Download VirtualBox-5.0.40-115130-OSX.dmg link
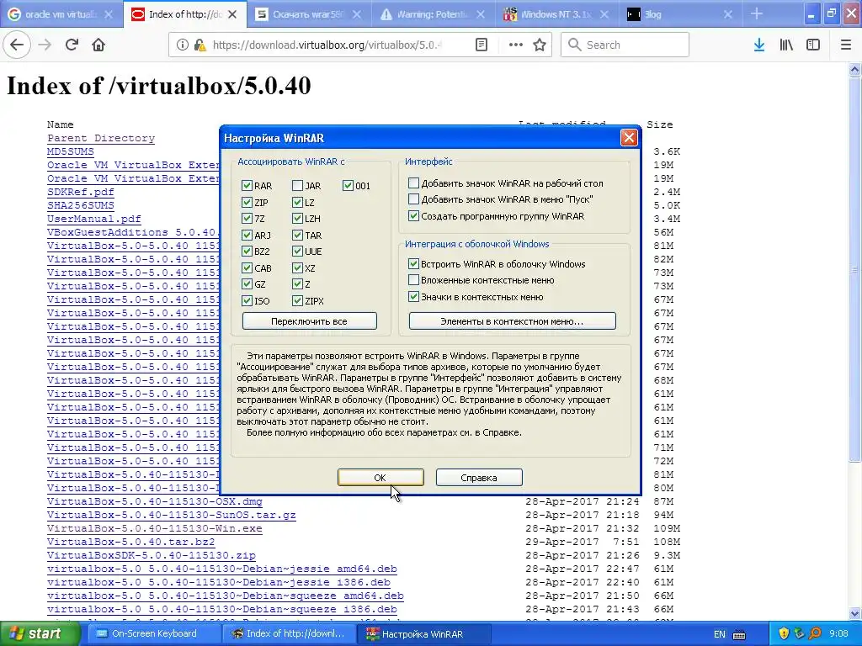Screen dimensions: 862x646 [155, 501]
